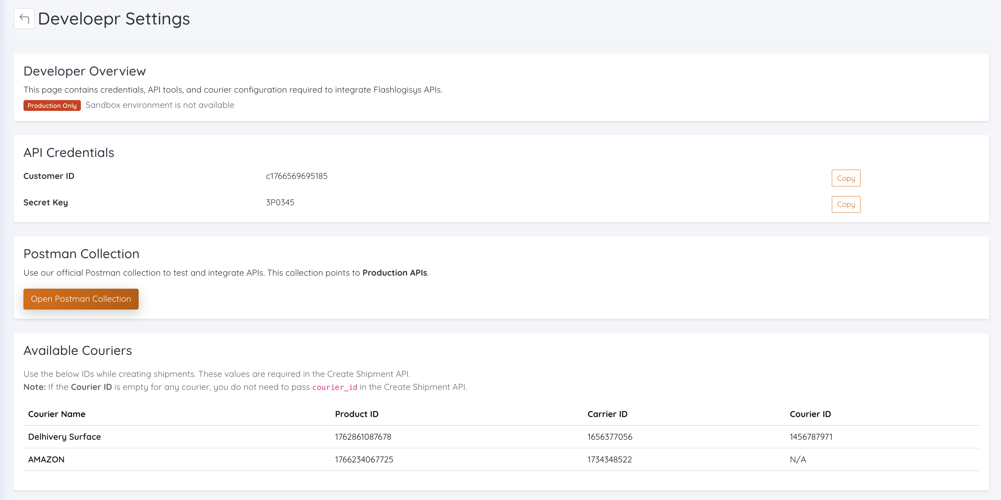Open Postman Collection button
Viewport: 1001px width, 500px height.
81,299
